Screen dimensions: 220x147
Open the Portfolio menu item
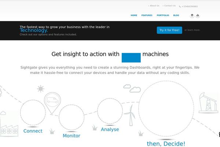tap(163, 15)
